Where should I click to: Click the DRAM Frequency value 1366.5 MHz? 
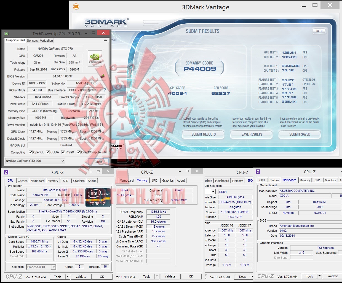click(x=158, y=212)
